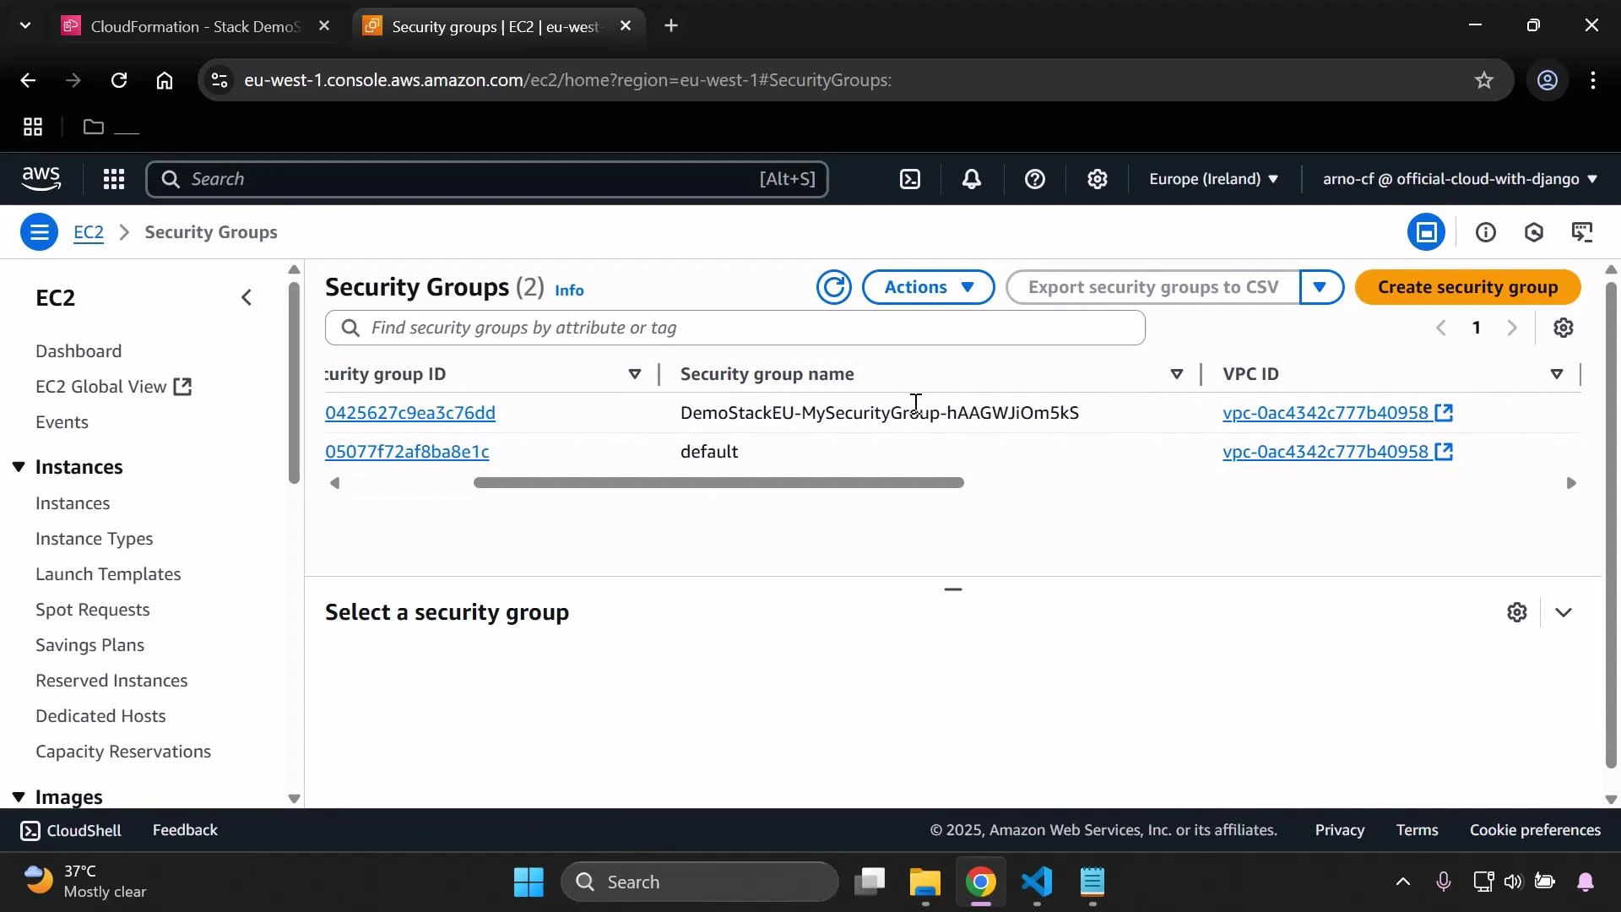Open the notifications bell
Screen dimensions: 1621x912
tap(972, 179)
